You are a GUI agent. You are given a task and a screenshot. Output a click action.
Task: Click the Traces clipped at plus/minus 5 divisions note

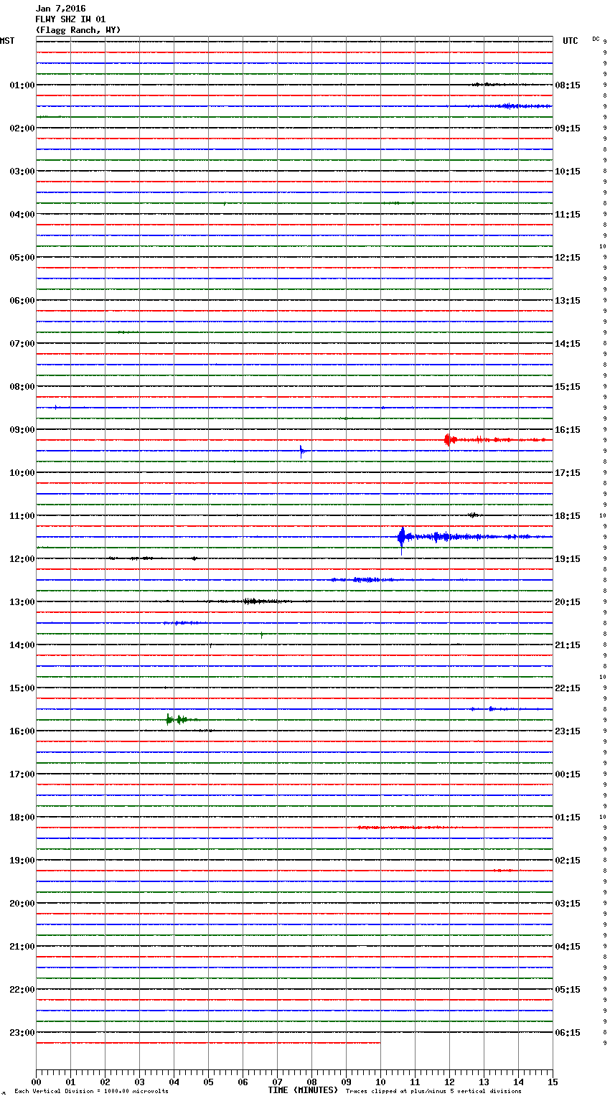point(433,1092)
